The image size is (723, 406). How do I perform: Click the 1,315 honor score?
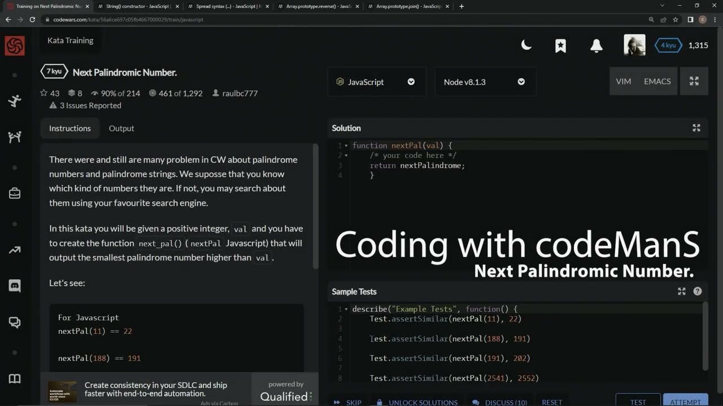[698, 45]
